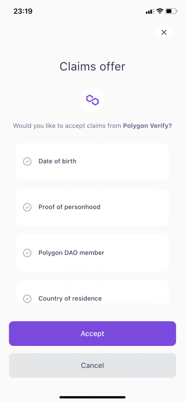
Task: Tap the battery indicator icon
Action: point(171,11)
